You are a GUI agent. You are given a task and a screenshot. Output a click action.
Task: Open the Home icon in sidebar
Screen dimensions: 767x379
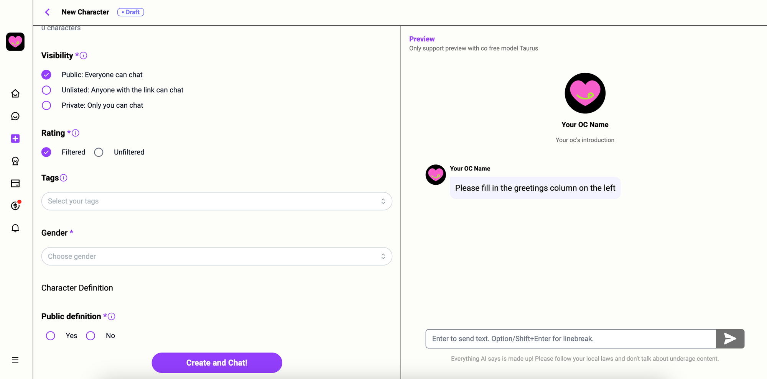15,94
